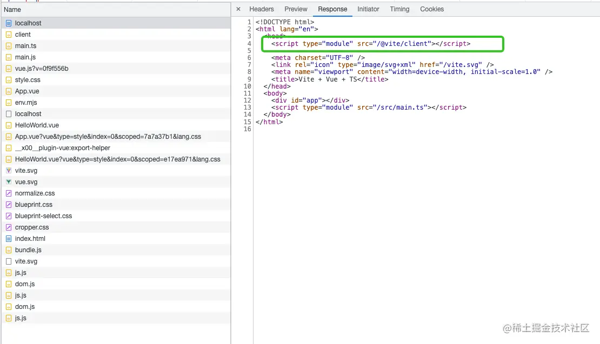
Task: Select the plain HelloWorld.vue request
Action: [x=116, y=125]
